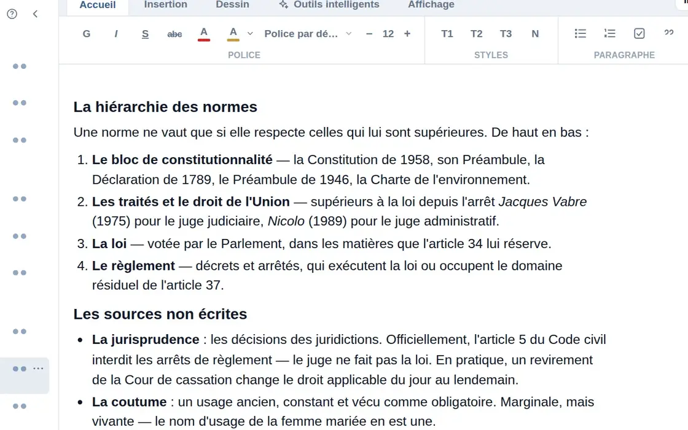Open the font family dropdown

coord(308,34)
